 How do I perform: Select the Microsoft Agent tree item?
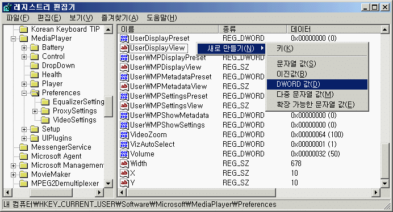pos(56,156)
